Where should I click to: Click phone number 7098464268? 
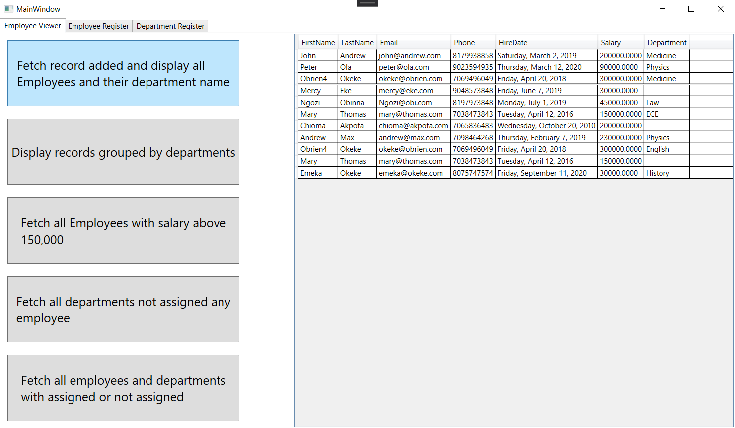point(473,138)
